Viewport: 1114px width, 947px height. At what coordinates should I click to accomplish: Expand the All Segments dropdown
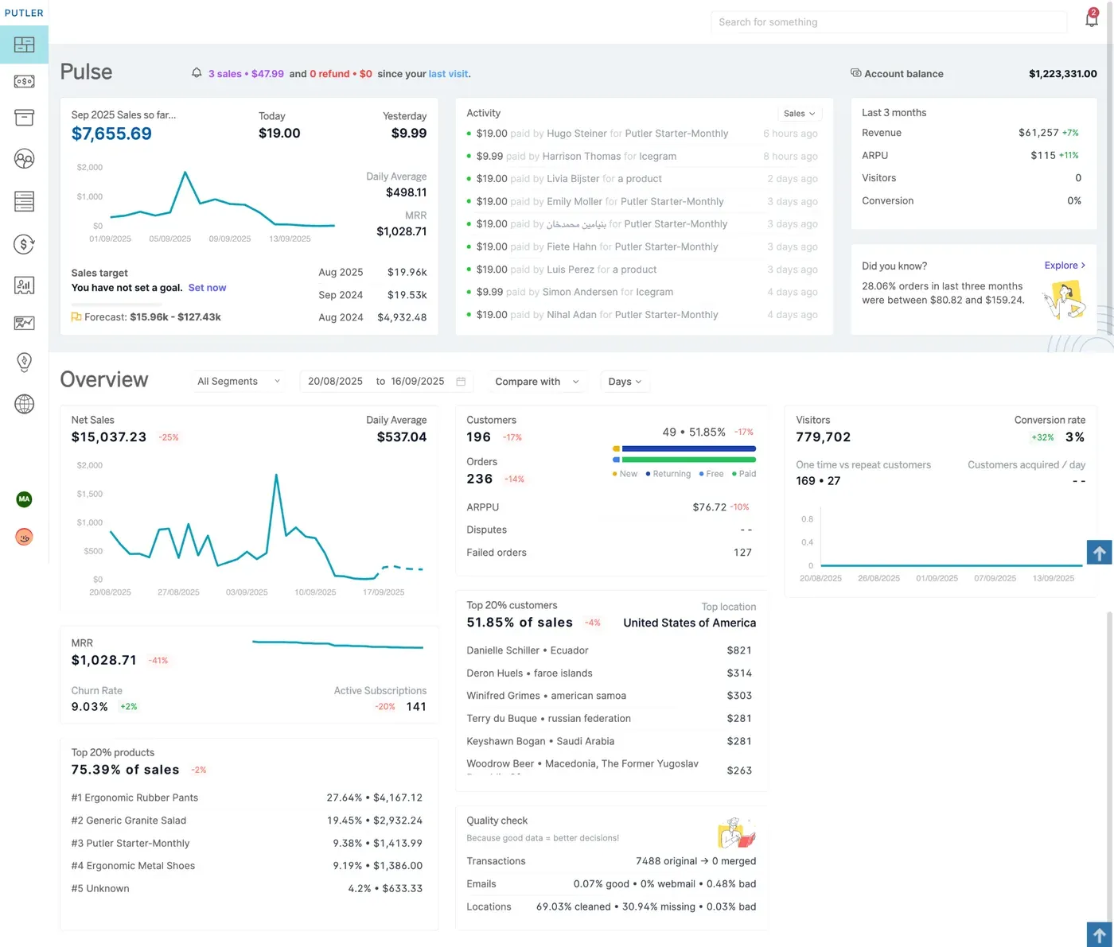tap(239, 382)
